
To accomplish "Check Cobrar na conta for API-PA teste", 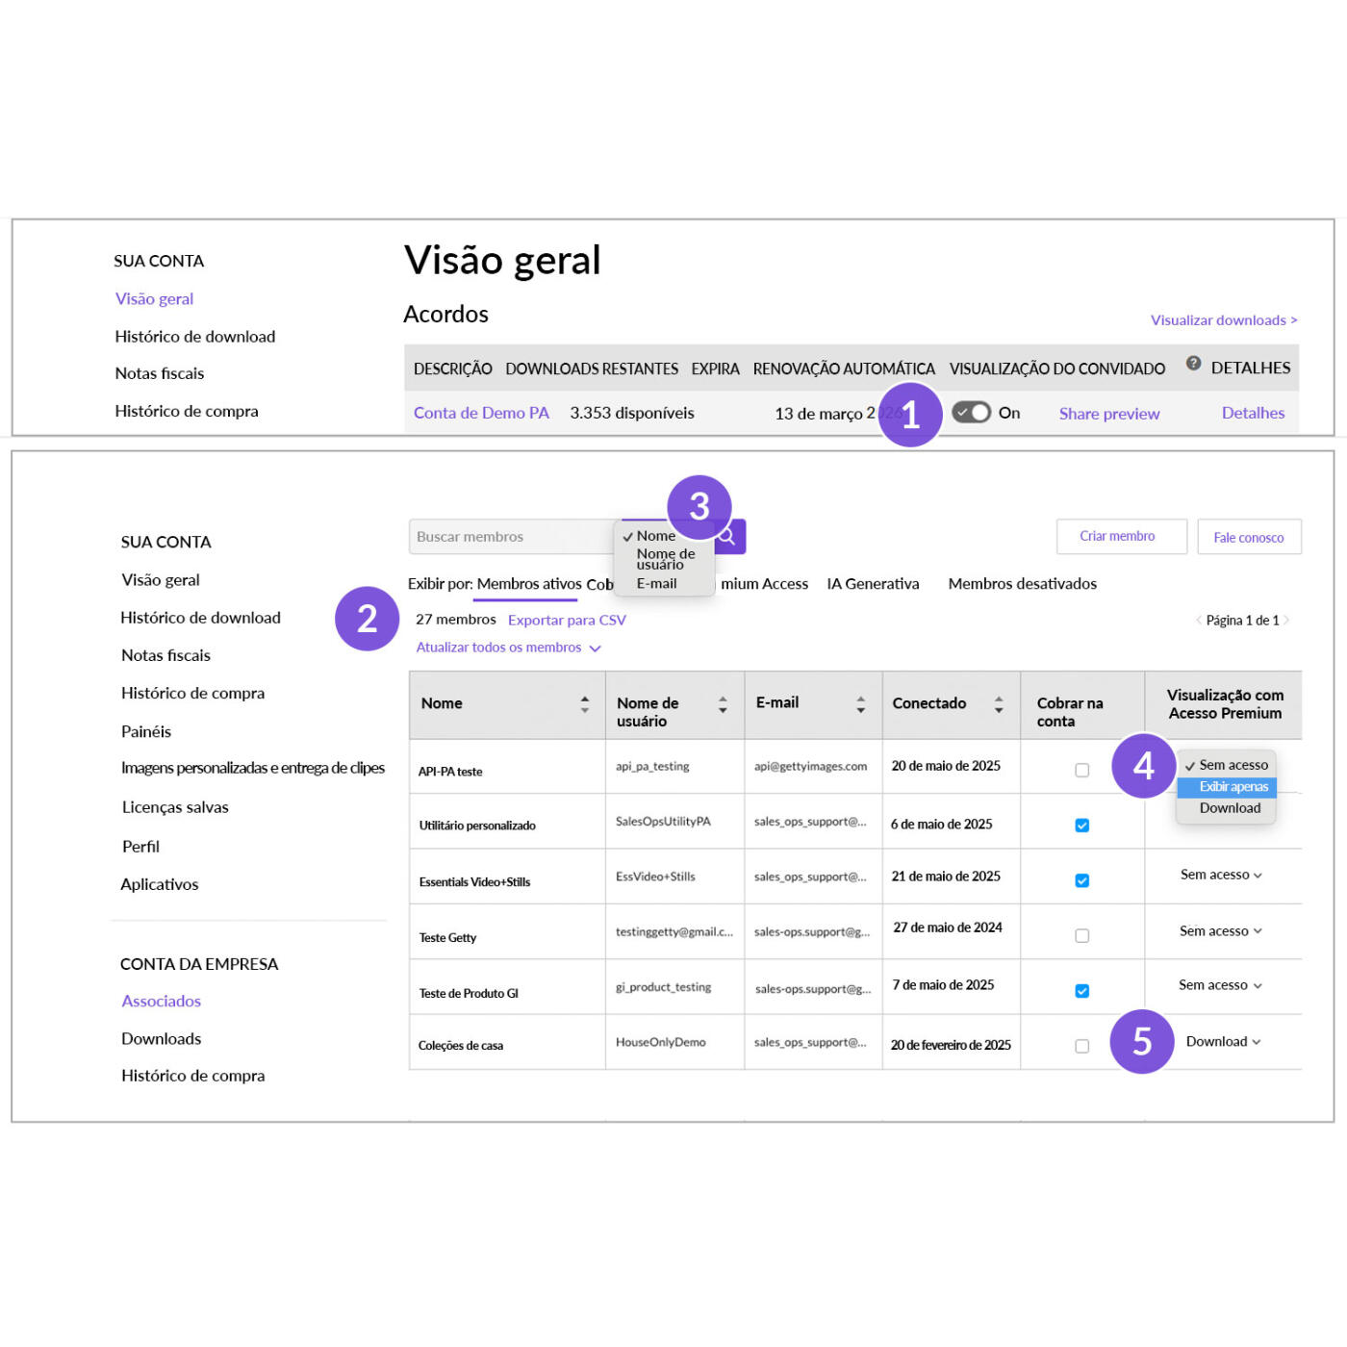I will coord(1081,770).
